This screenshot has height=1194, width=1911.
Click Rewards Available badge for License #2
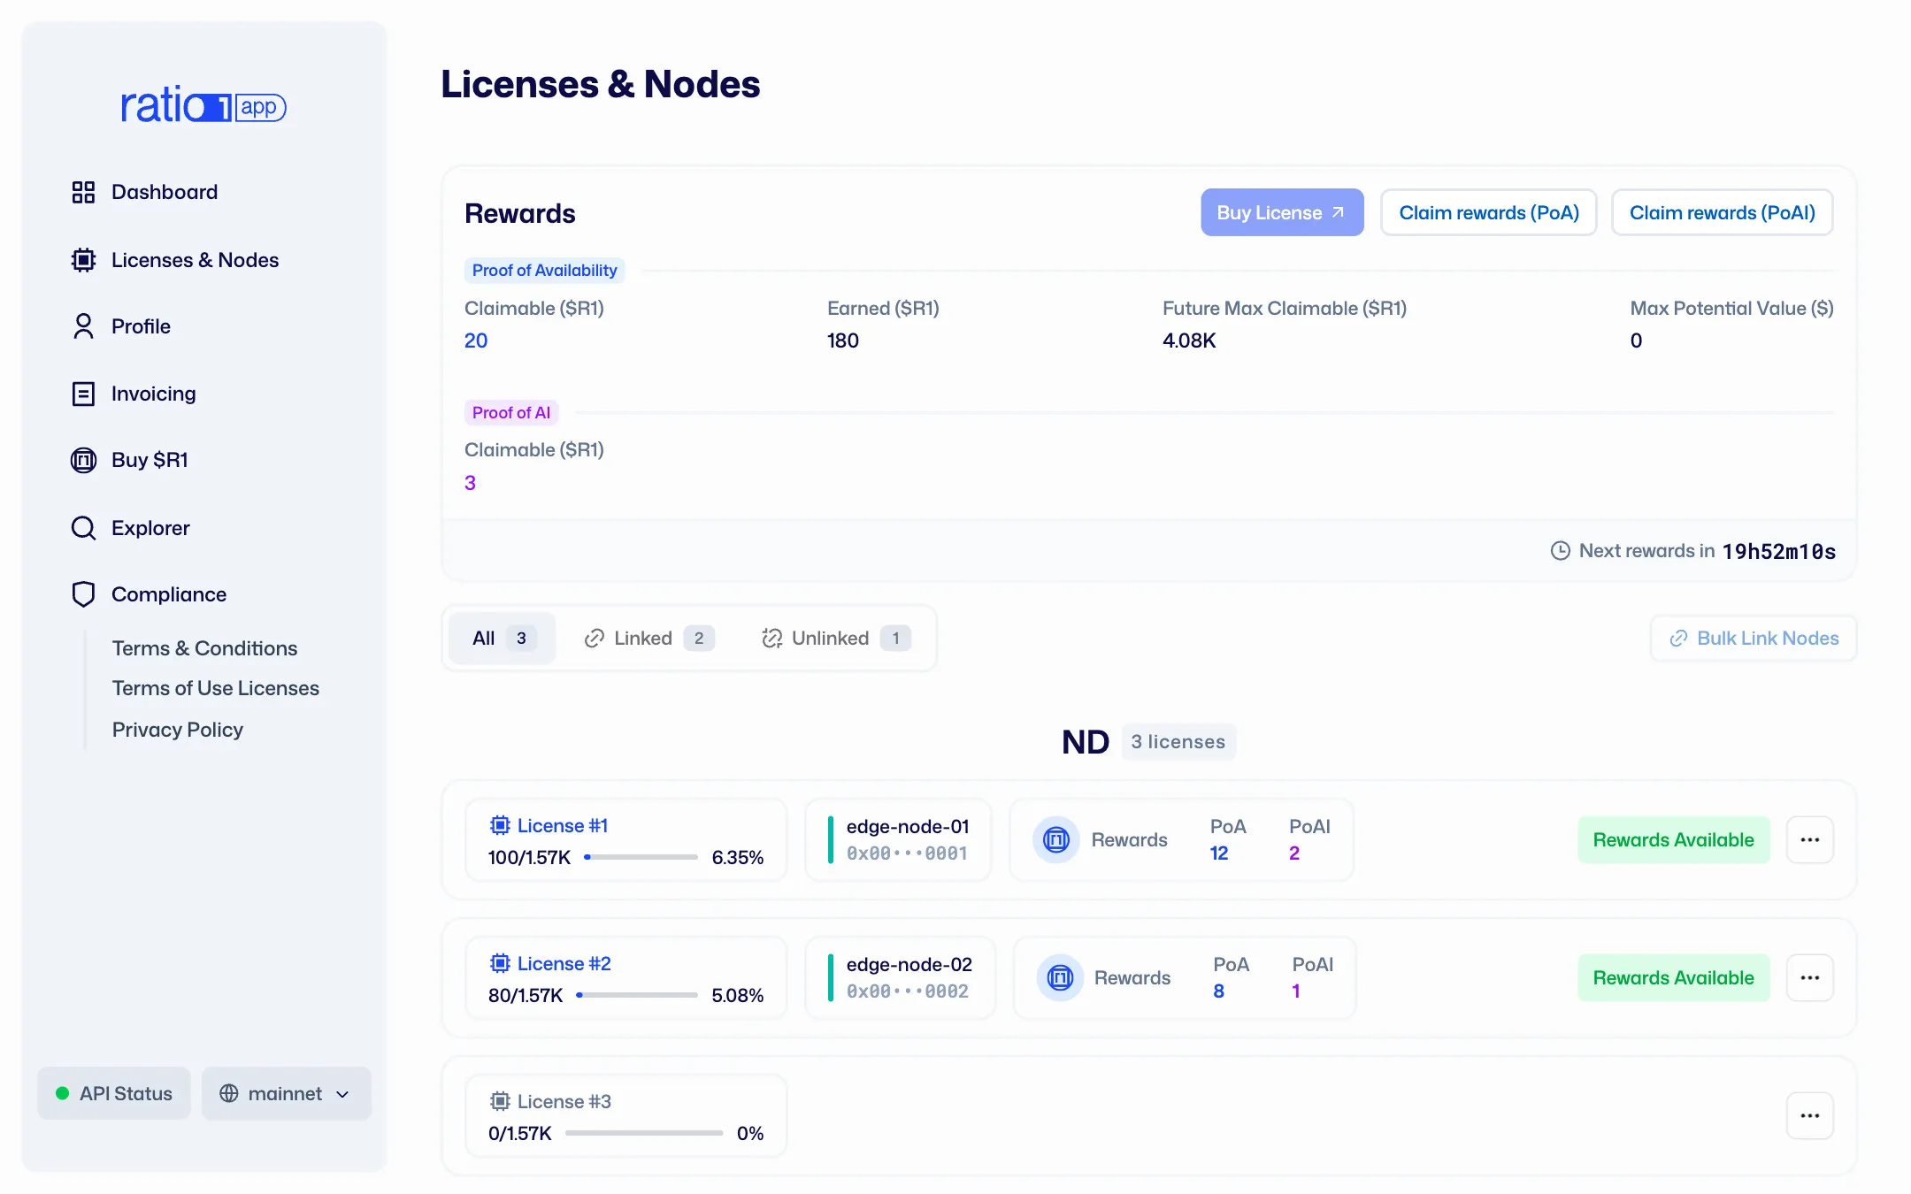point(1674,977)
